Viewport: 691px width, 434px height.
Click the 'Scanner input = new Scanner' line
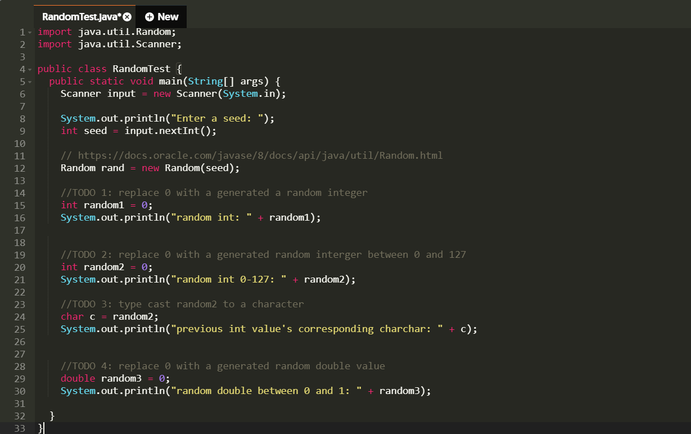pyautogui.click(x=174, y=94)
